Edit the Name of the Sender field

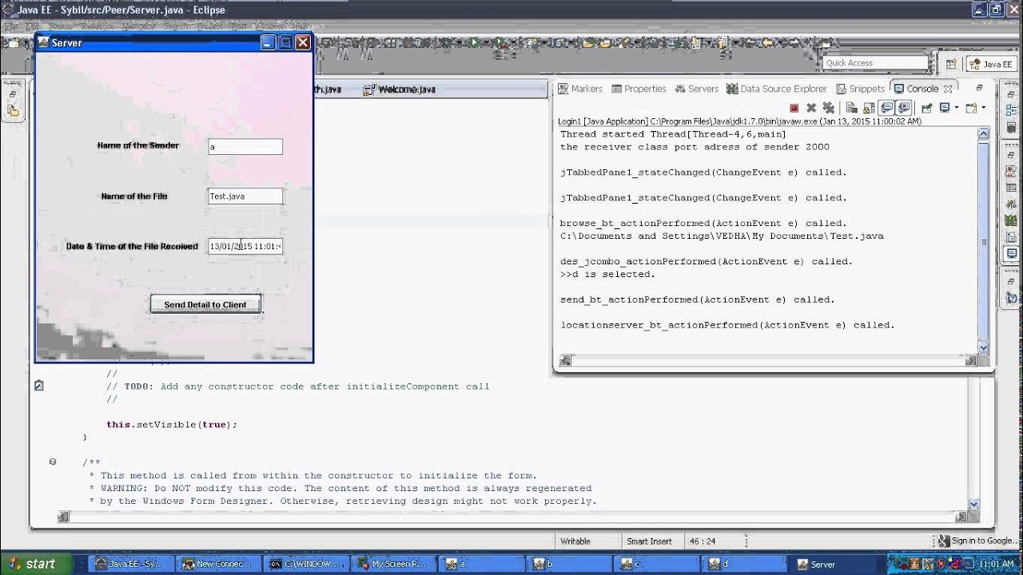[245, 147]
